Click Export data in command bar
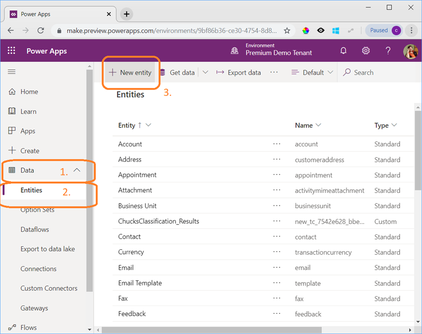The image size is (422, 334). pos(239,73)
